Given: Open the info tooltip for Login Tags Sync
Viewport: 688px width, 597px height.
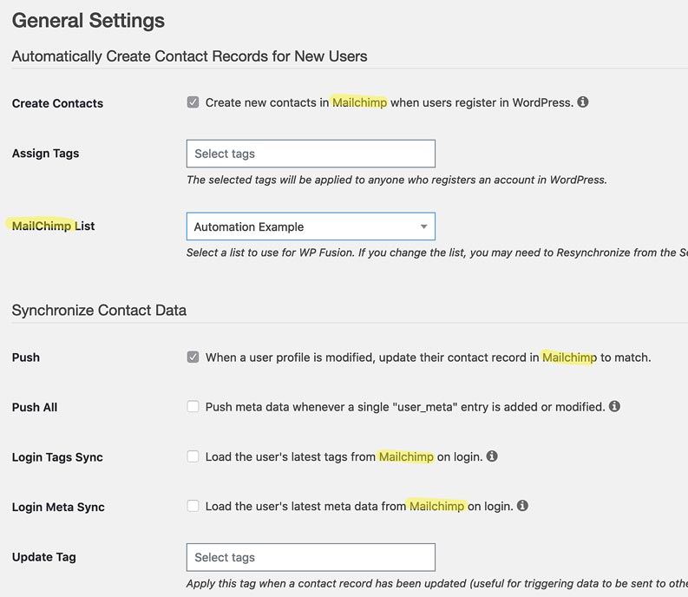Looking at the screenshot, I should [492, 456].
